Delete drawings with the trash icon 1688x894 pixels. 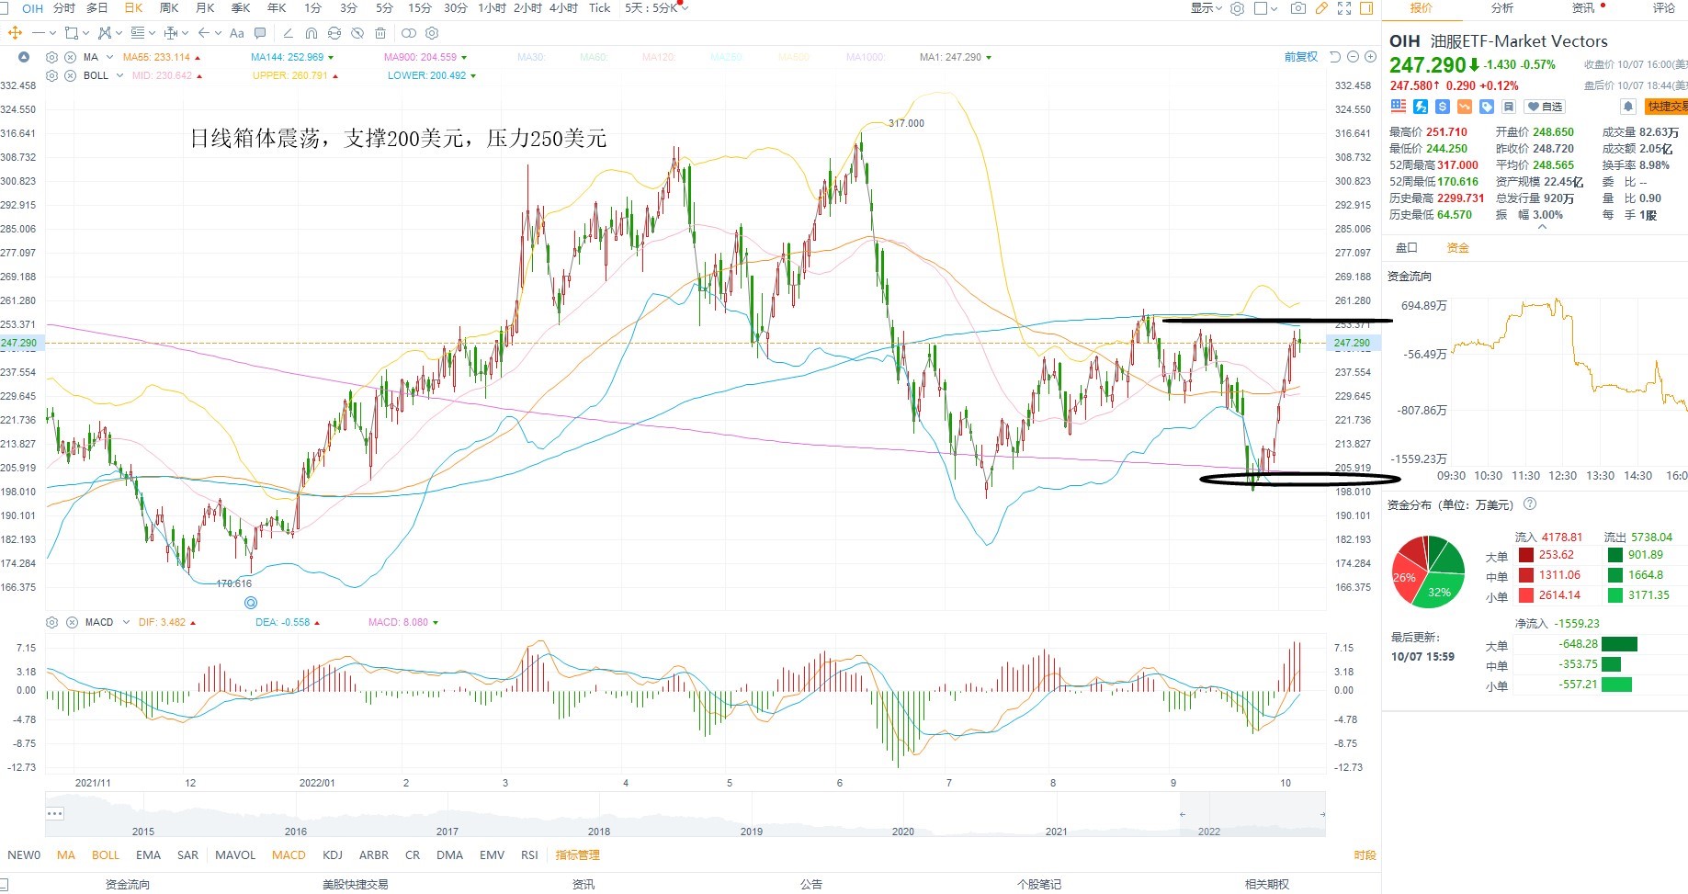point(380,33)
